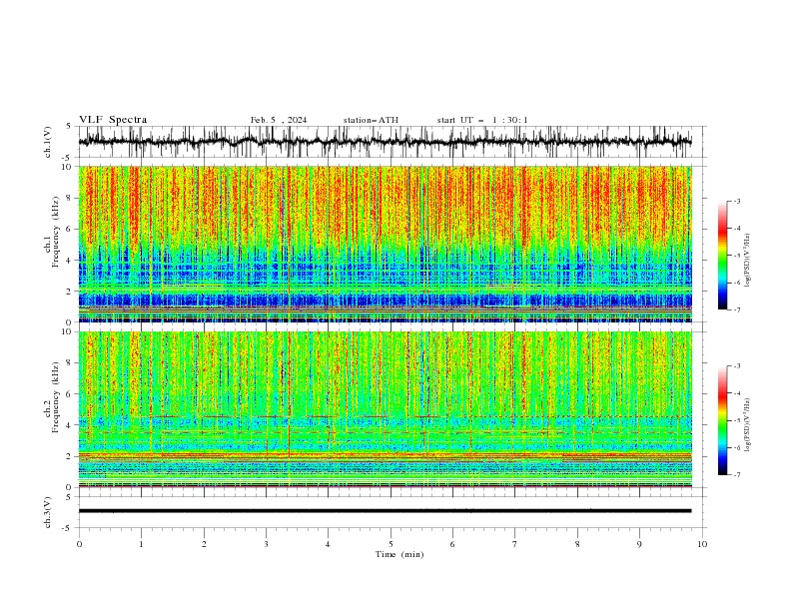Click the ch.1 spectrogram "8" kHz tick label
The height and width of the screenshot is (611, 791).
pos(70,198)
